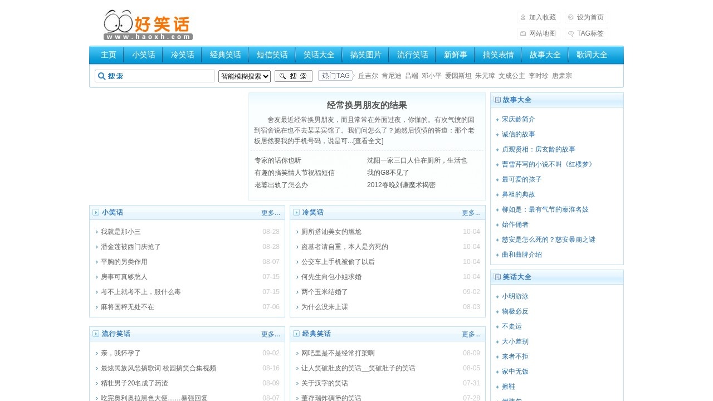This screenshot has width=713, height=401.
Task: Click the panel icon before 故事大全 heading
Action: 497,100
